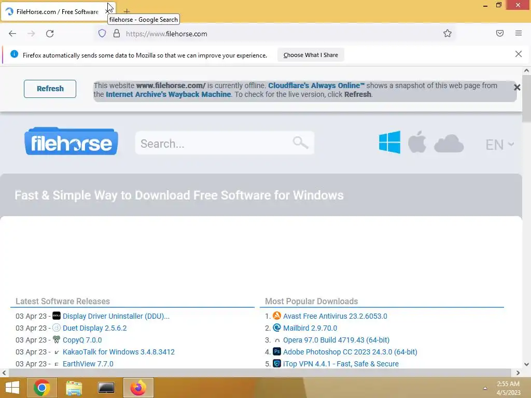Select the cloud web apps icon

(449, 144)
